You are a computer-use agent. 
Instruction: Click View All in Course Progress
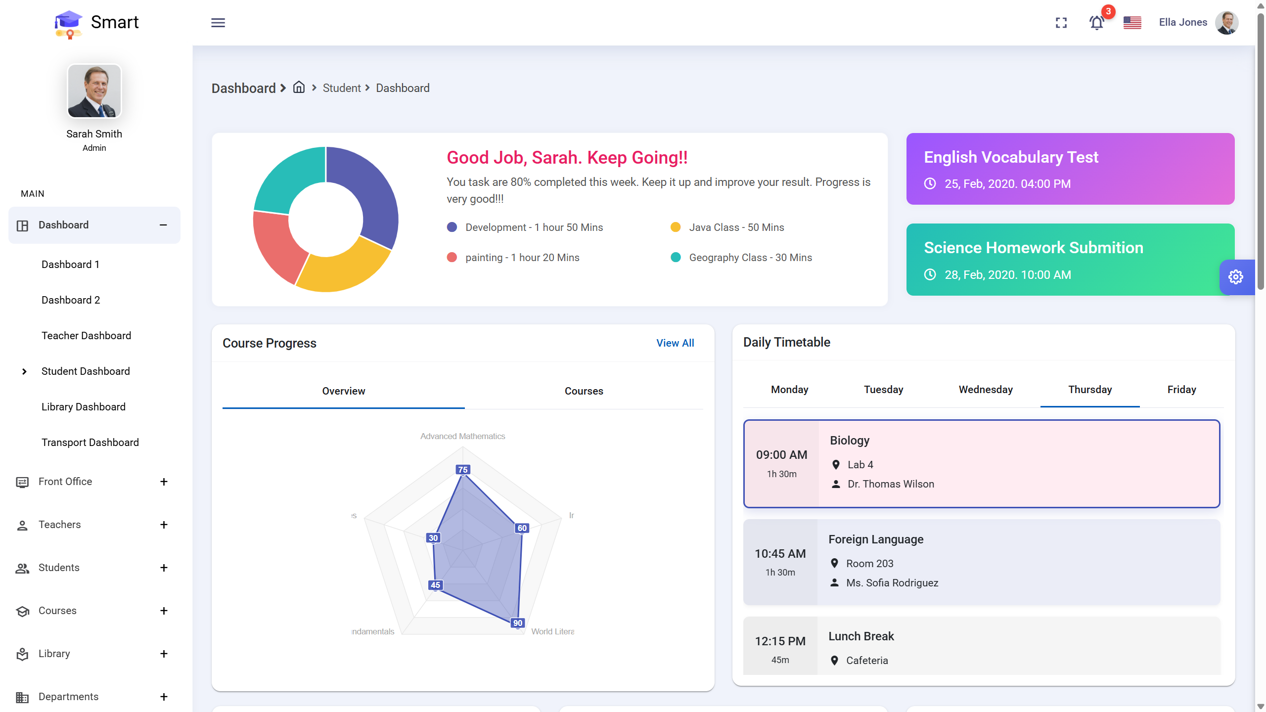pyautogui.click(x=675, y=343)
